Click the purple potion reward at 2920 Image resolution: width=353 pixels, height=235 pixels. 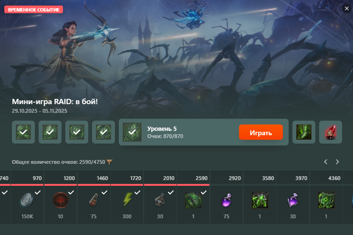(227, 200)
